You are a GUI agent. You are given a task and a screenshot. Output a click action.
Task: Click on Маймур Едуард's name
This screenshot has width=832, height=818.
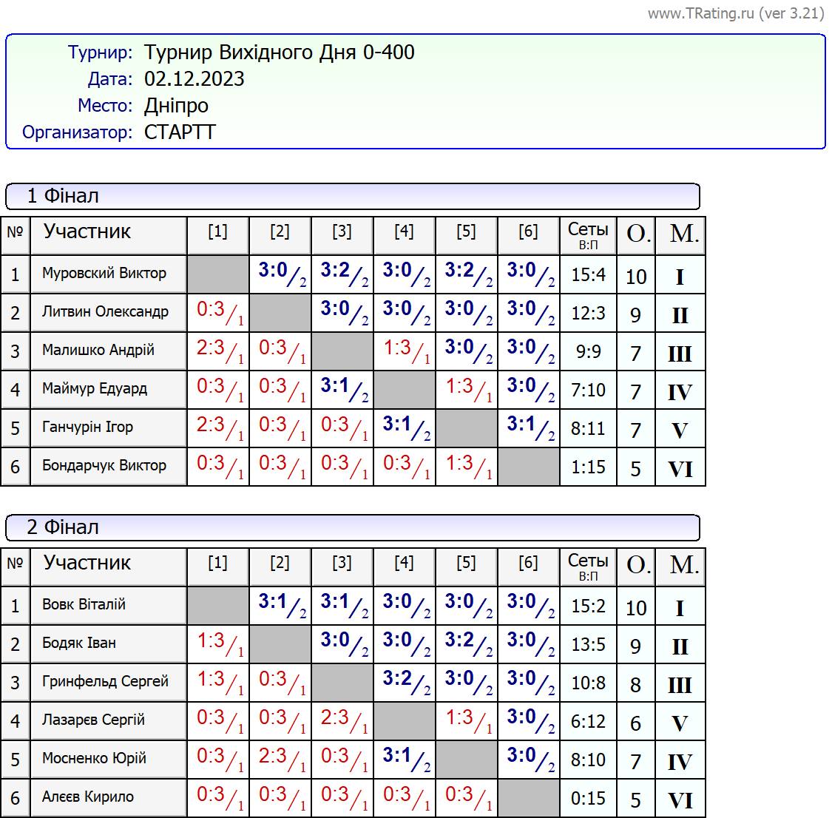coord(95,388)
